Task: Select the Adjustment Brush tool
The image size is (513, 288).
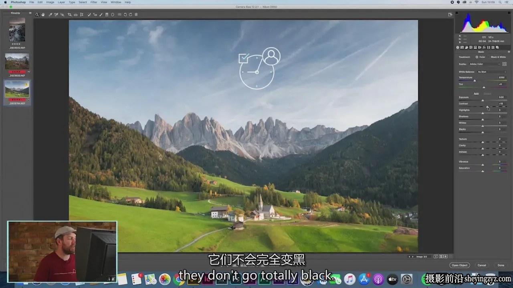Action: (101, 14)
